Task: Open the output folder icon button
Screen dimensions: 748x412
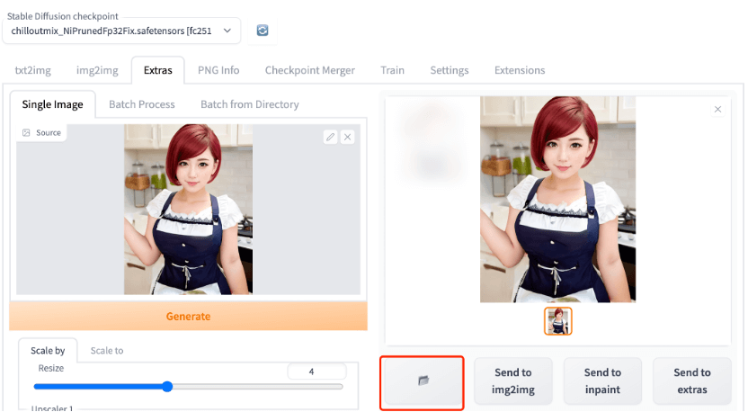Action: (423, 381)
